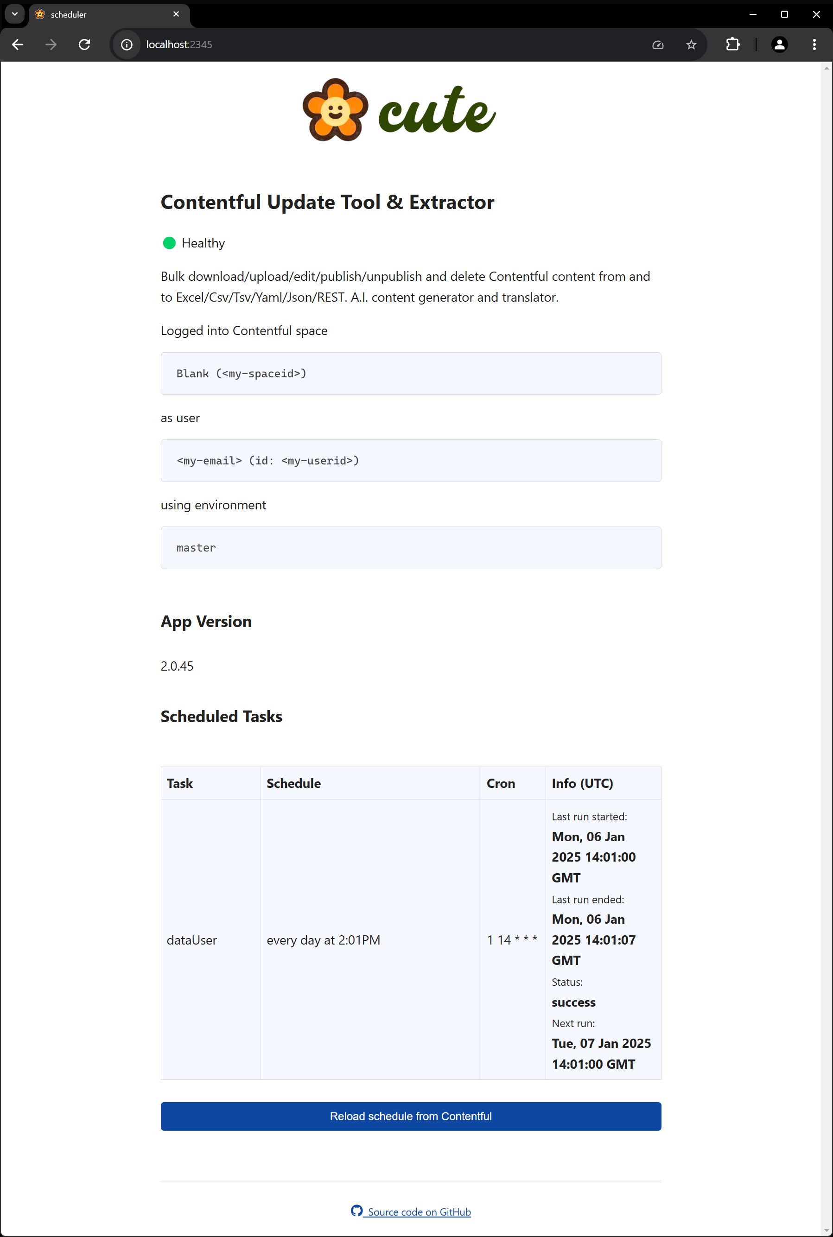Click the cute flower logo
Screen dimensions: 833x1237
pos(399,110)
